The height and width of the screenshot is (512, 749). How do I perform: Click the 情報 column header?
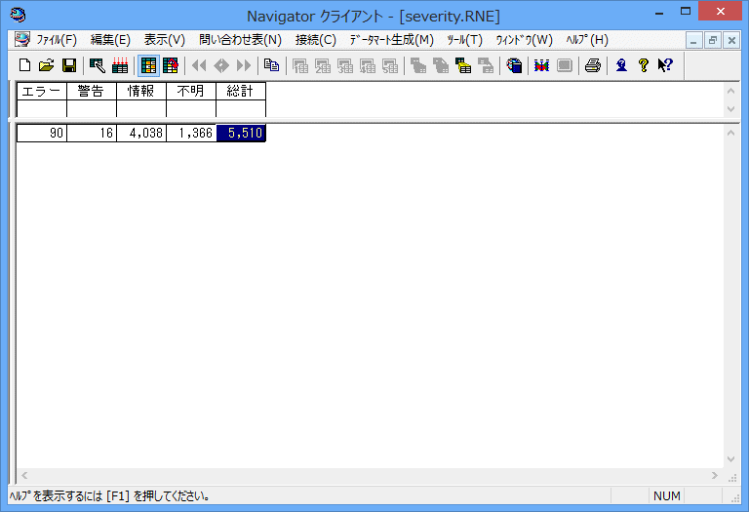click(141, 92)
